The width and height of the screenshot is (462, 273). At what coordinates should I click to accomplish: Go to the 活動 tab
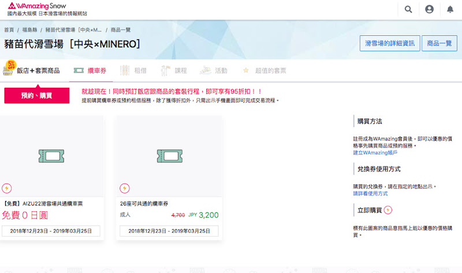click(x=214, y=70)
